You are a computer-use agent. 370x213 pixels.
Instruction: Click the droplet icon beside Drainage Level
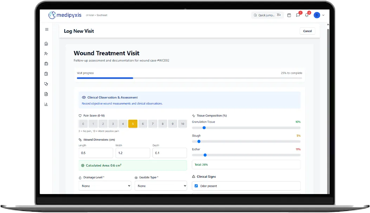(x=80, y=178)
